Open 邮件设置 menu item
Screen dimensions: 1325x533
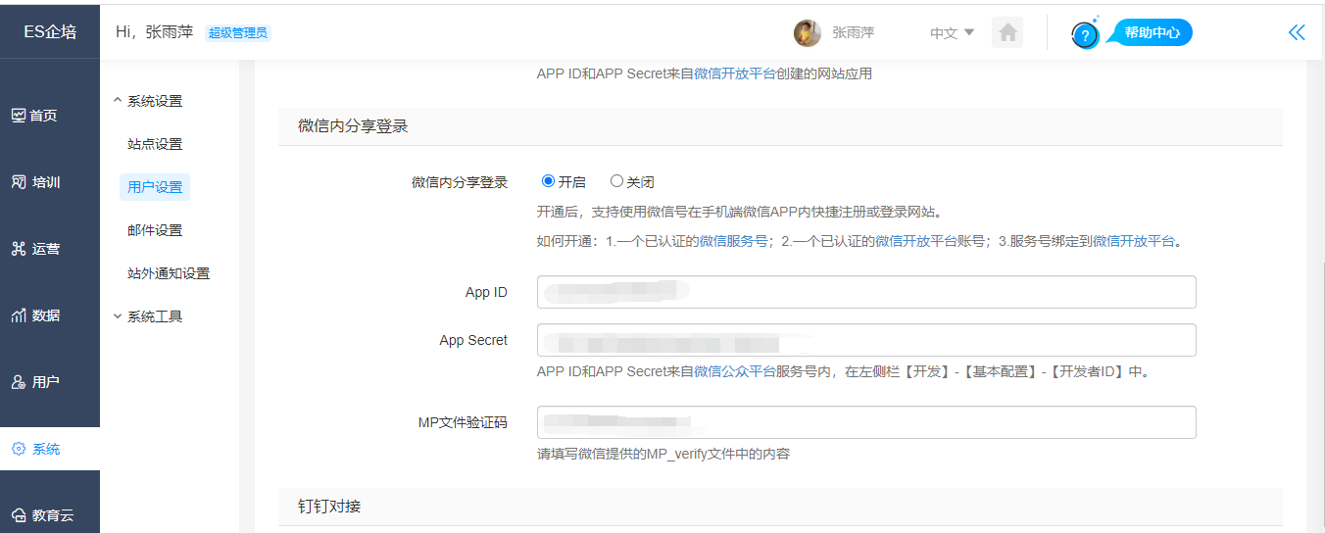(x=155, y=230)
